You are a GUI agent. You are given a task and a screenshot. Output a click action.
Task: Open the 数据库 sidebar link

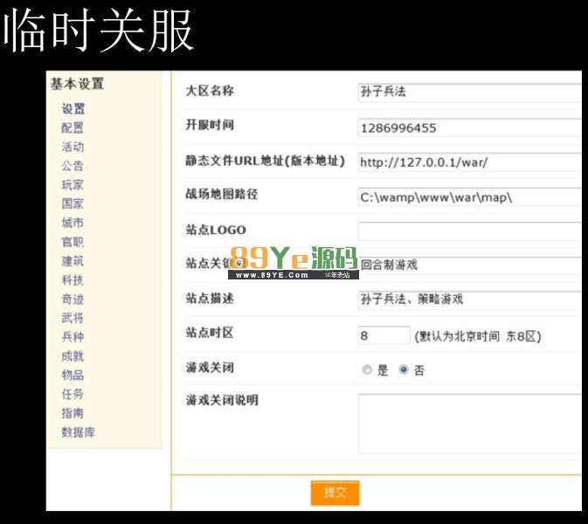pos(79,432)
